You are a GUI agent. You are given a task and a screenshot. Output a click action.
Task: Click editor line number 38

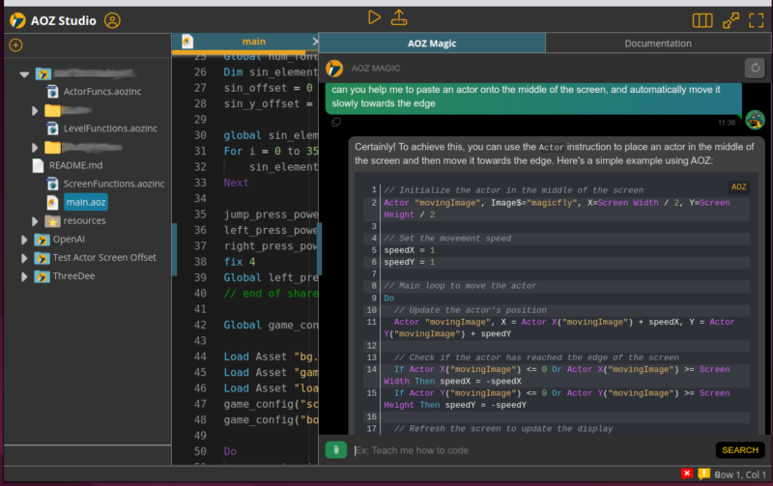200,262
